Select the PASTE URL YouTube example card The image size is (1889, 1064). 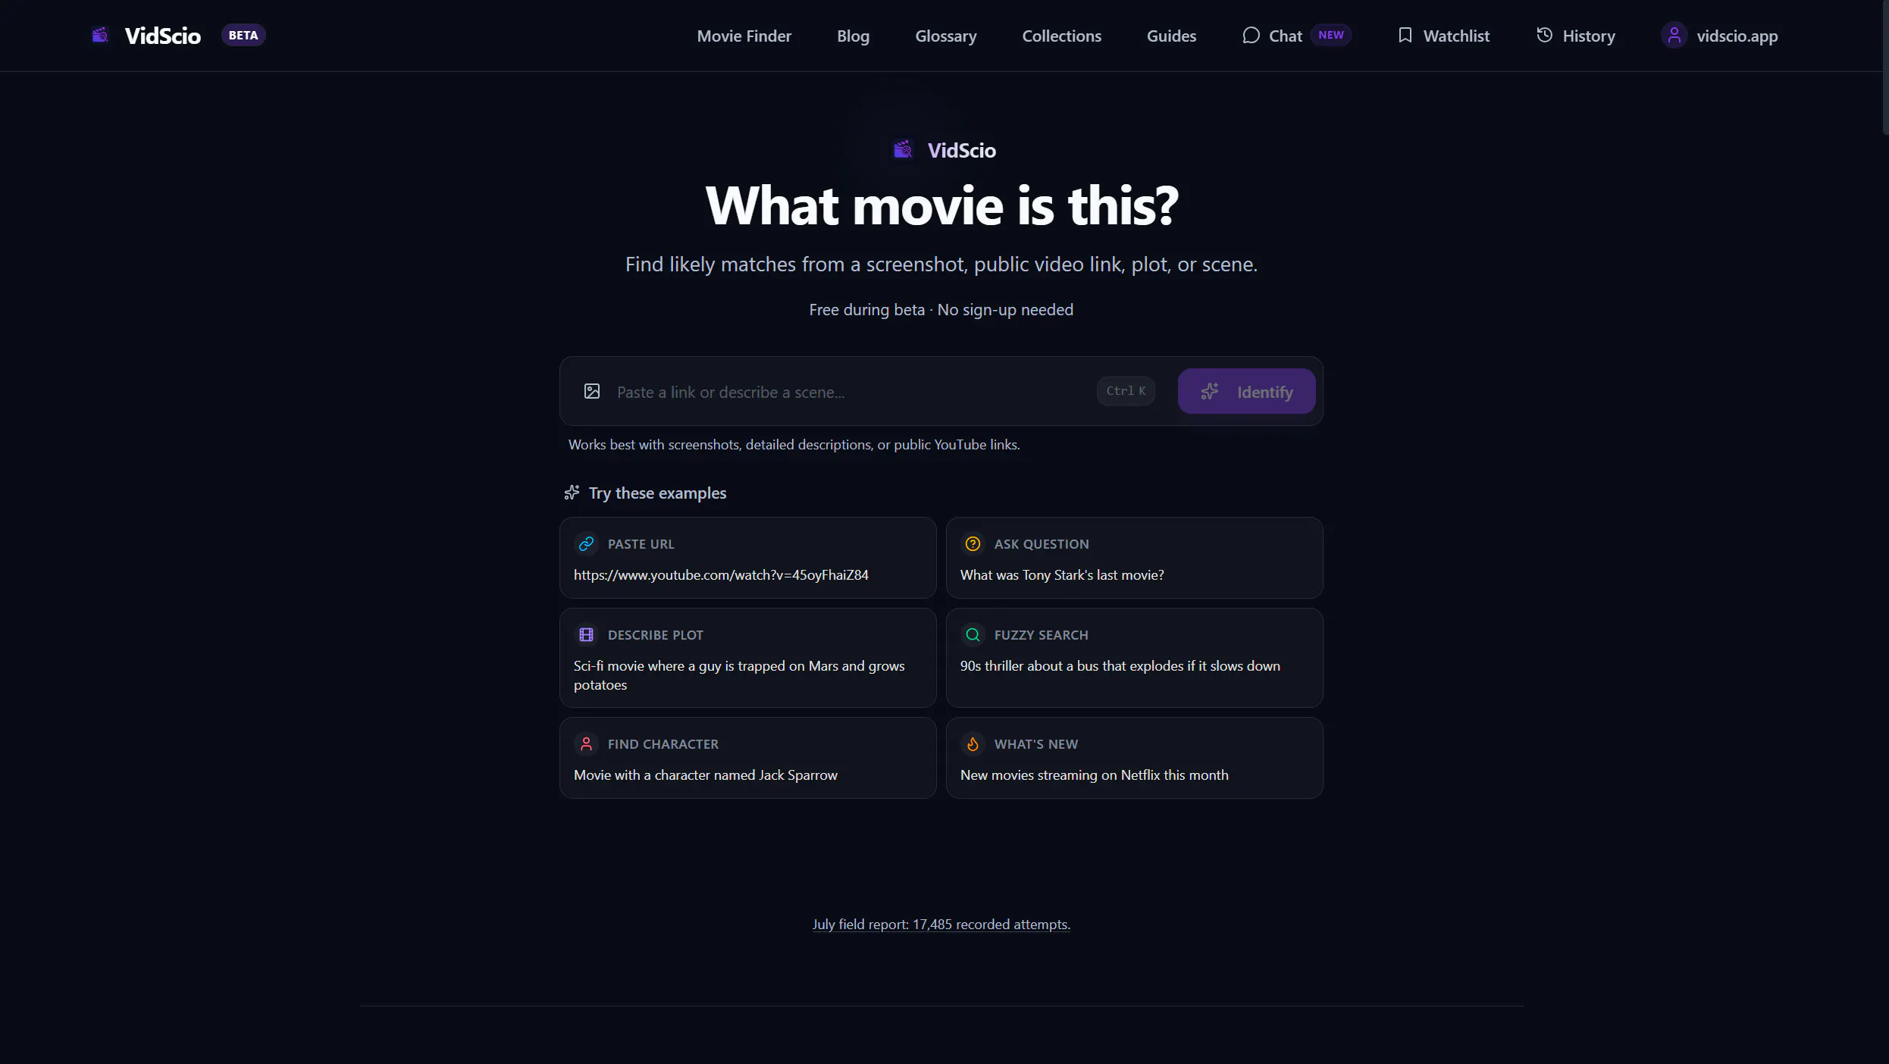point(747,558)
